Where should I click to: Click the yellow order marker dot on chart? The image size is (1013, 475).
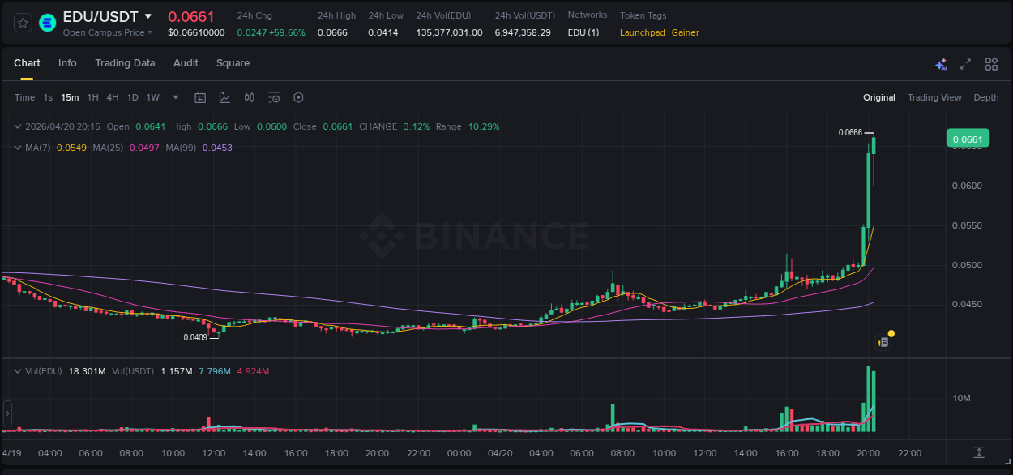pyautogui.click(x=891, y=333)
